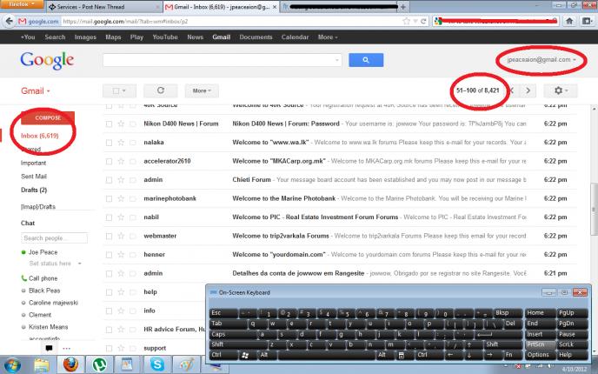This screenshot has width=598, height=374.
Task: Open the select-all checkbox dropdown
Action: pos(119,90)
